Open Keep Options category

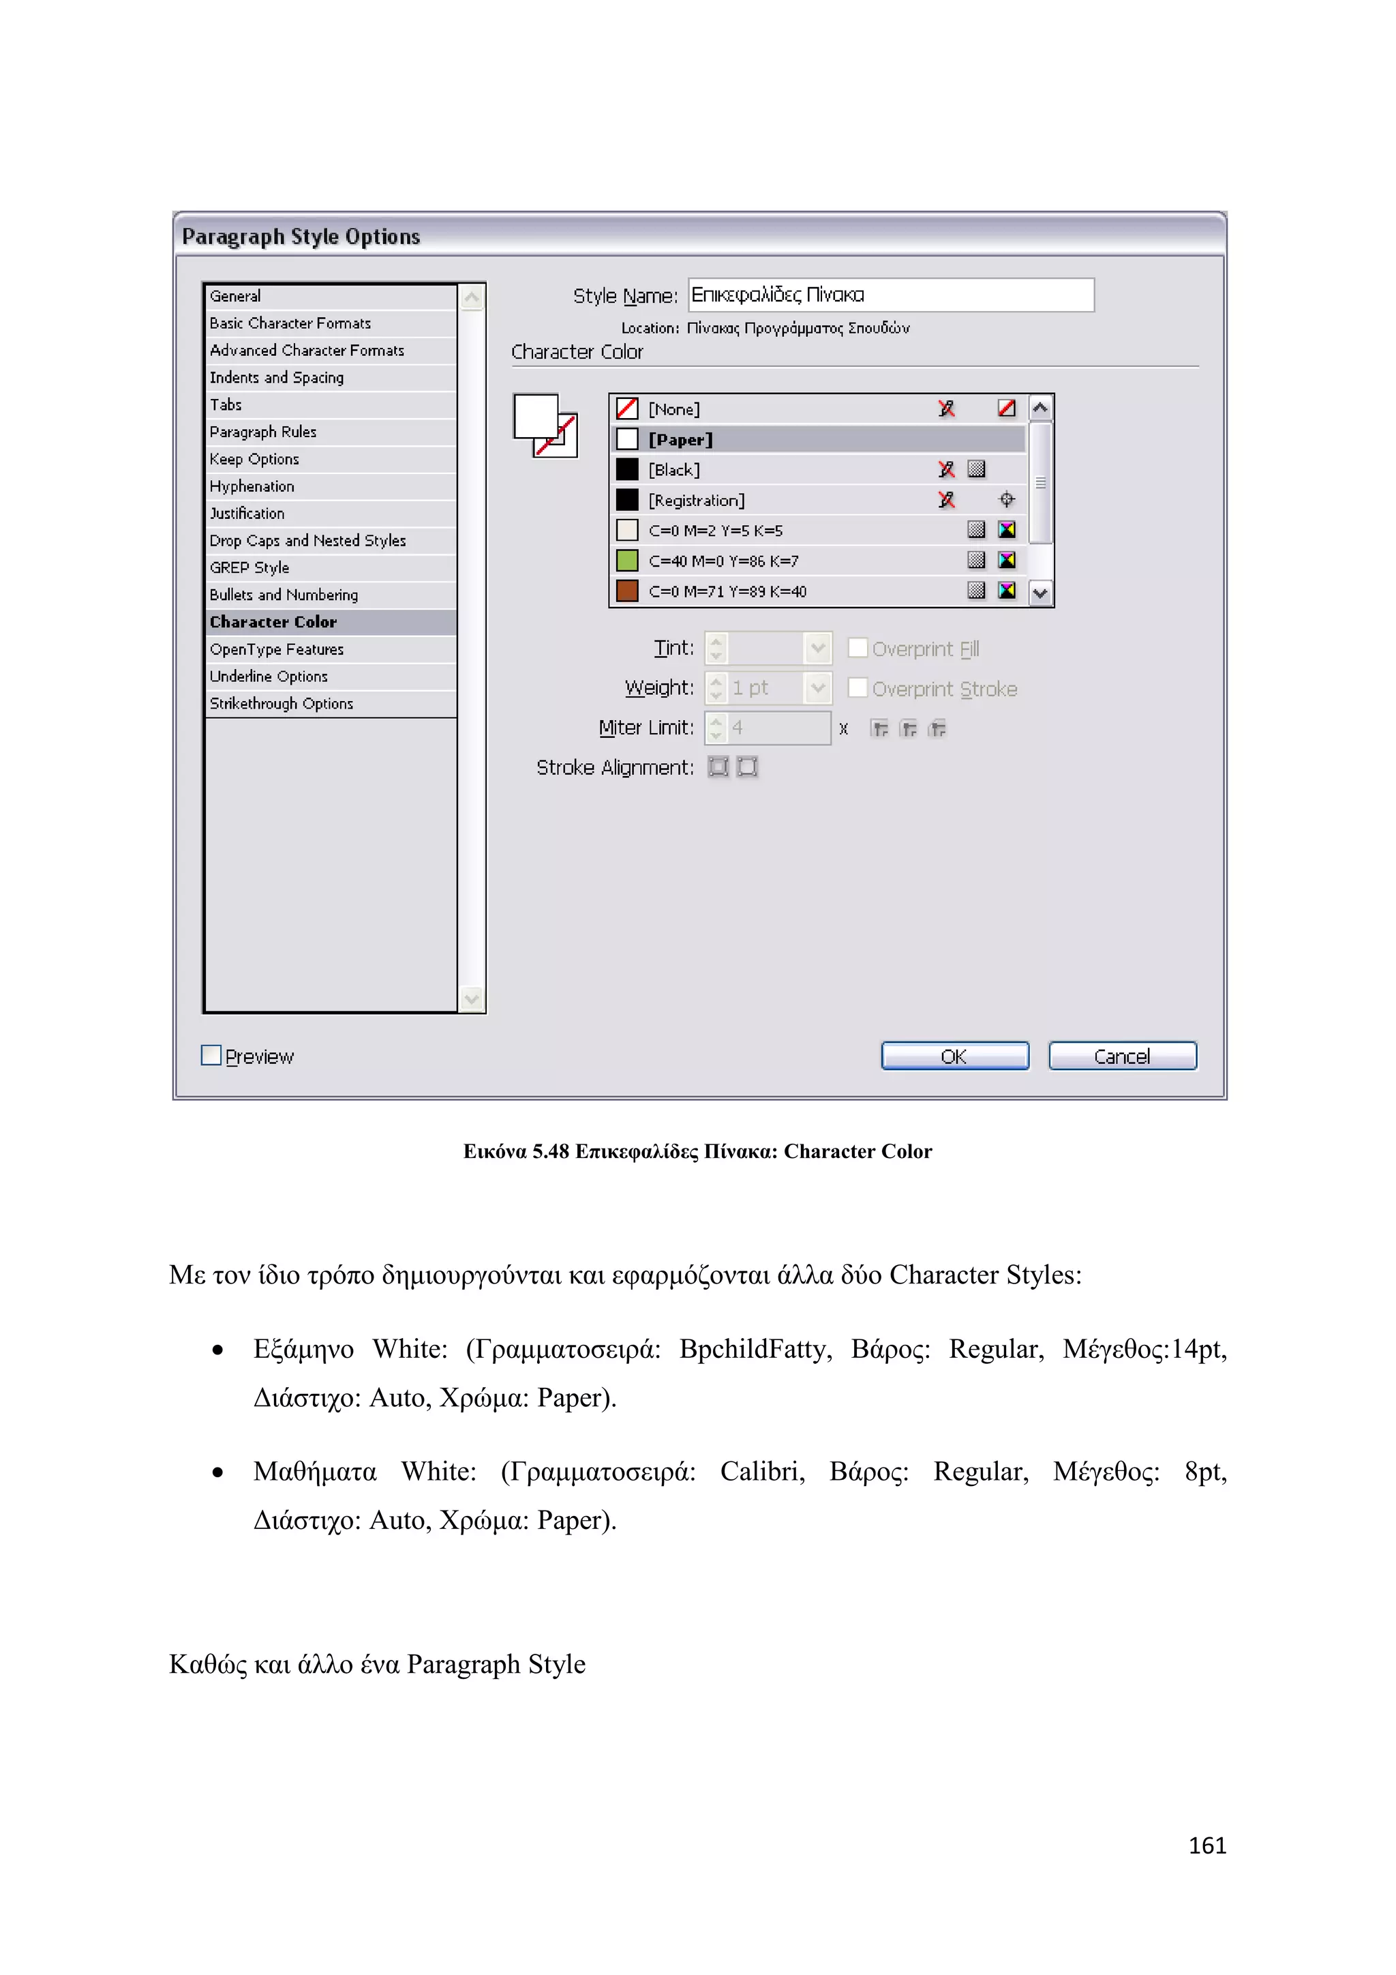click(331, 460)
